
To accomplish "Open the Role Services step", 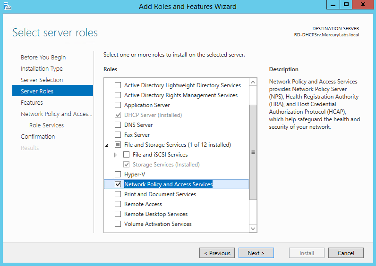I will [x=46, y=125].
